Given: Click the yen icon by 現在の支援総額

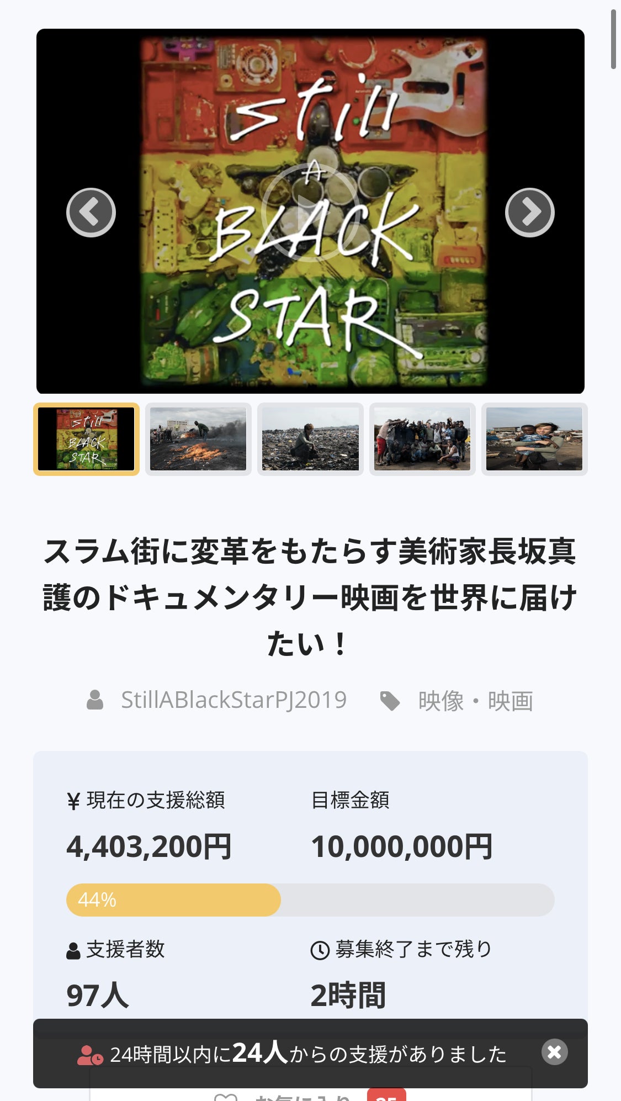Looking at the screenshot, I should pos(73,801).
